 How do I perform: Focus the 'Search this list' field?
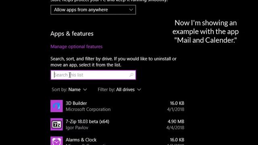point(93,75)
